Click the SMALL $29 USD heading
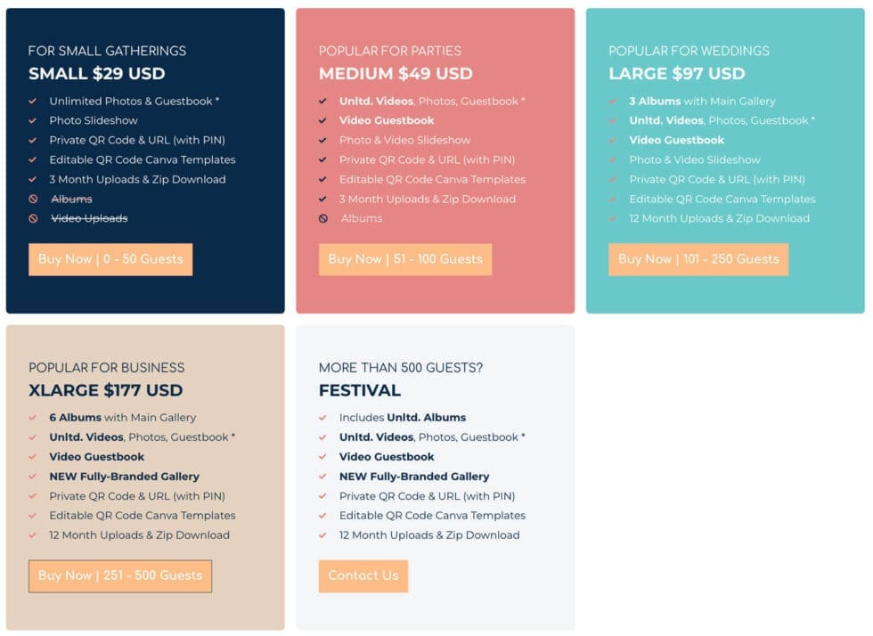This screenshot has width=873, height=636. coord(96,74)
